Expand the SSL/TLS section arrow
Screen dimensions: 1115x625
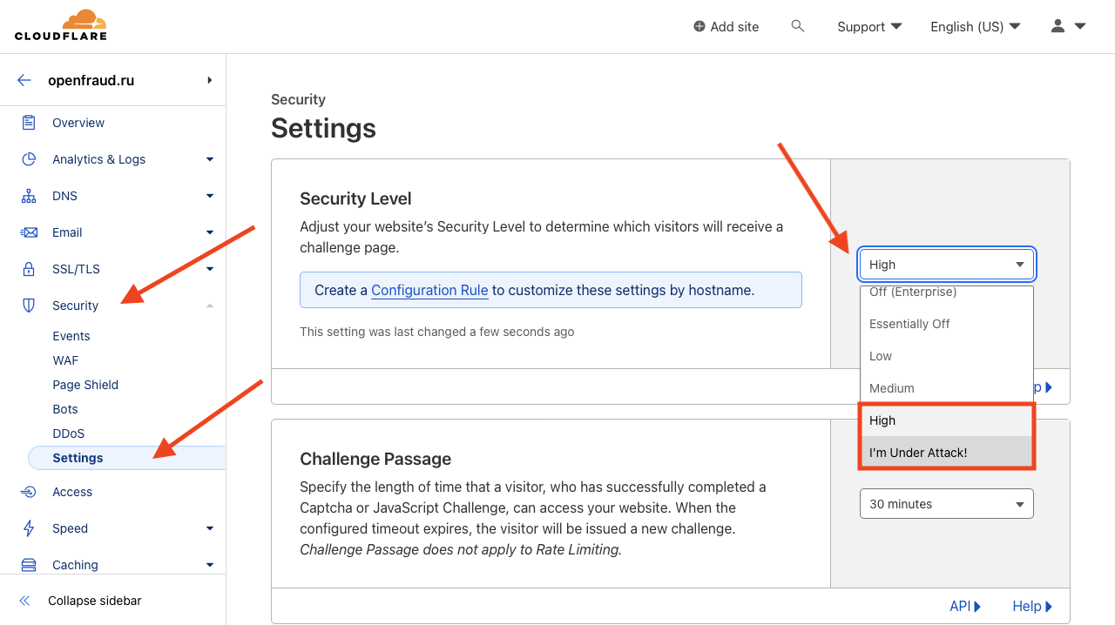[x=210, y=269]
